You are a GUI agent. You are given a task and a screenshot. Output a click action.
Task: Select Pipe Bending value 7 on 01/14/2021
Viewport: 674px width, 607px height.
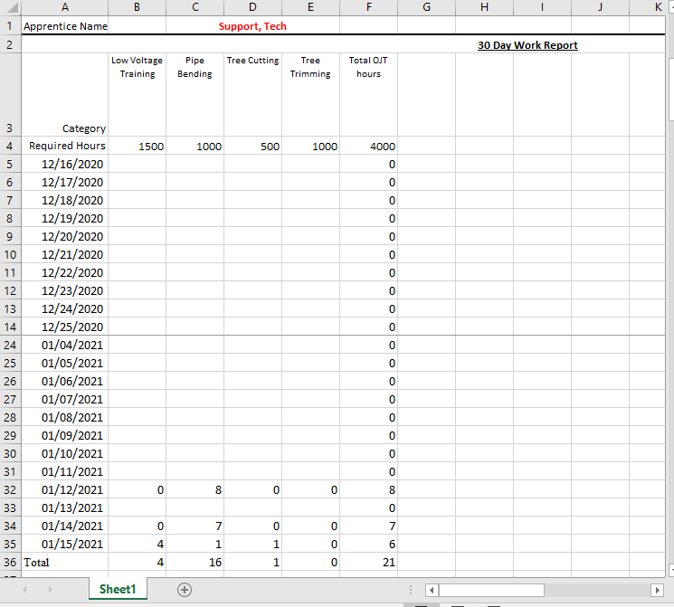coord(195,526)
